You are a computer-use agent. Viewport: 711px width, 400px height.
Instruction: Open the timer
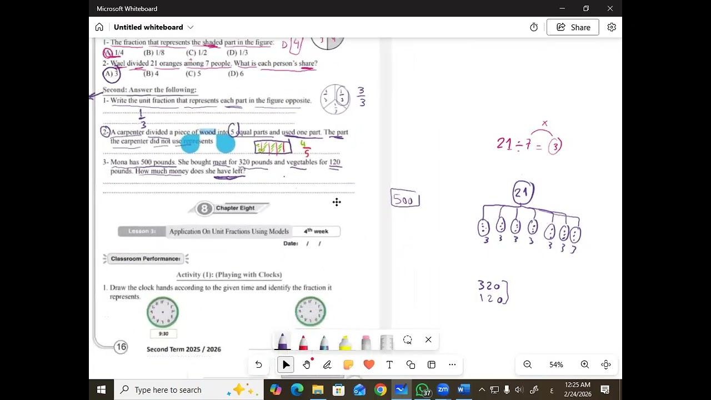534,27
